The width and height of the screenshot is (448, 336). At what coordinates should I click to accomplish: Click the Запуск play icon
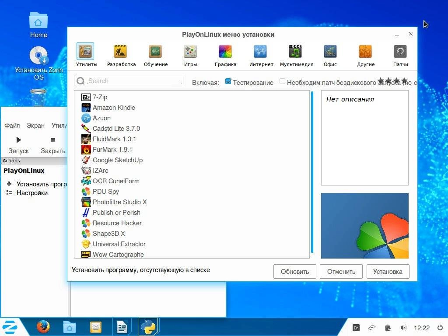(18, 140)
